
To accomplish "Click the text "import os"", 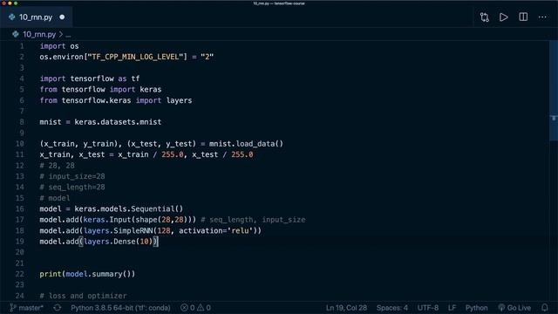I will coord(59,46).
